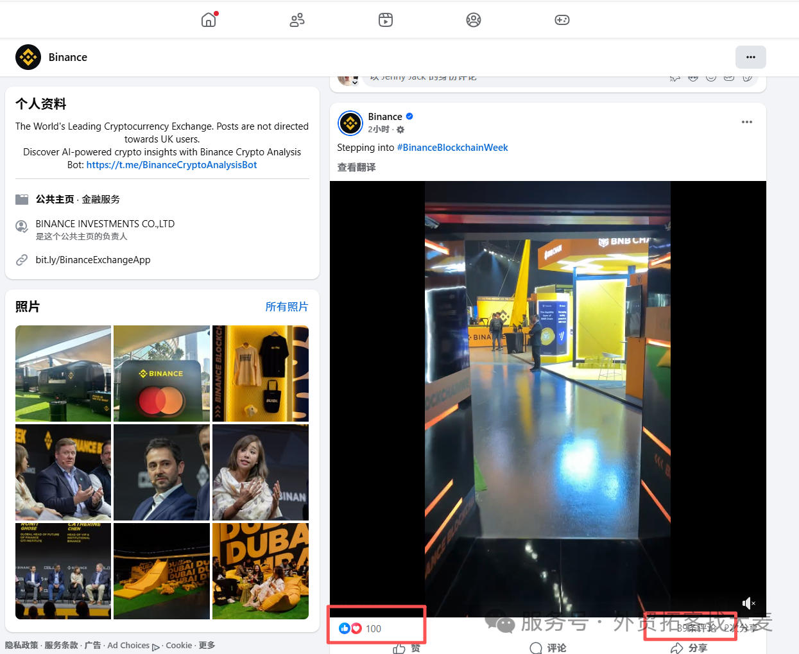Click the heart reaction icon beside 100
The width and height of the screenshot is (799, 654).
pos(356,628)
